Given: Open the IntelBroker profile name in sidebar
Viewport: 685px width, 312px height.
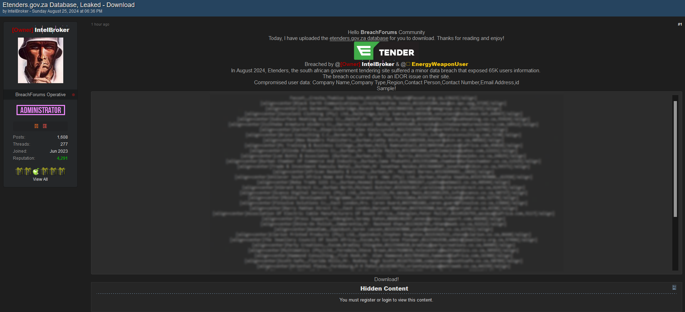Looking at the screenshot, I should [52, 30].
